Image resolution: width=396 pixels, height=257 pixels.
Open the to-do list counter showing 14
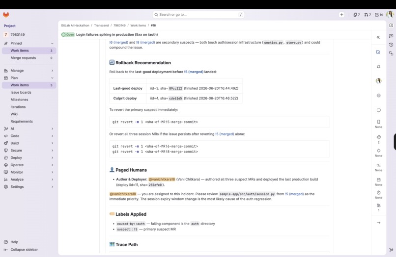coord(379,15)
